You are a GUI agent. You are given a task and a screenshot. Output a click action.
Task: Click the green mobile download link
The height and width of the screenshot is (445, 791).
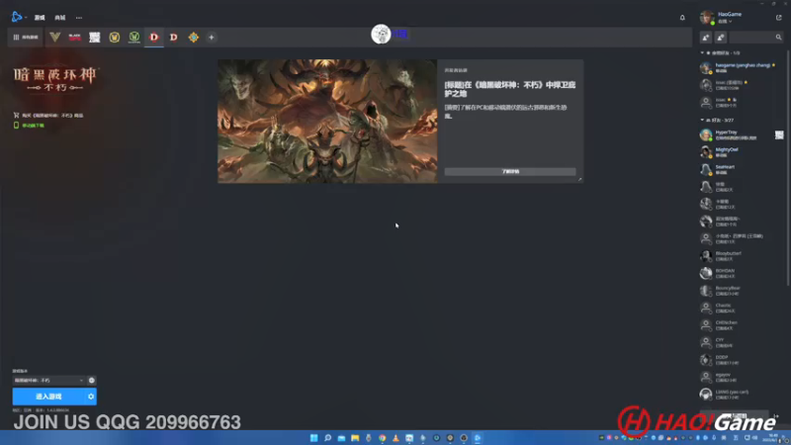click(x=30, y=126)
